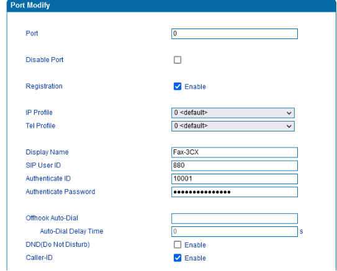Tick the Disable Port checkbox
The width and height of the screenshot is (337, 271).
click(x=177, y=60)
